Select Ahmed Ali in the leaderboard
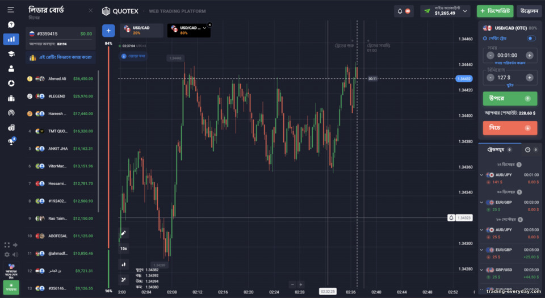 coord(61,79)
